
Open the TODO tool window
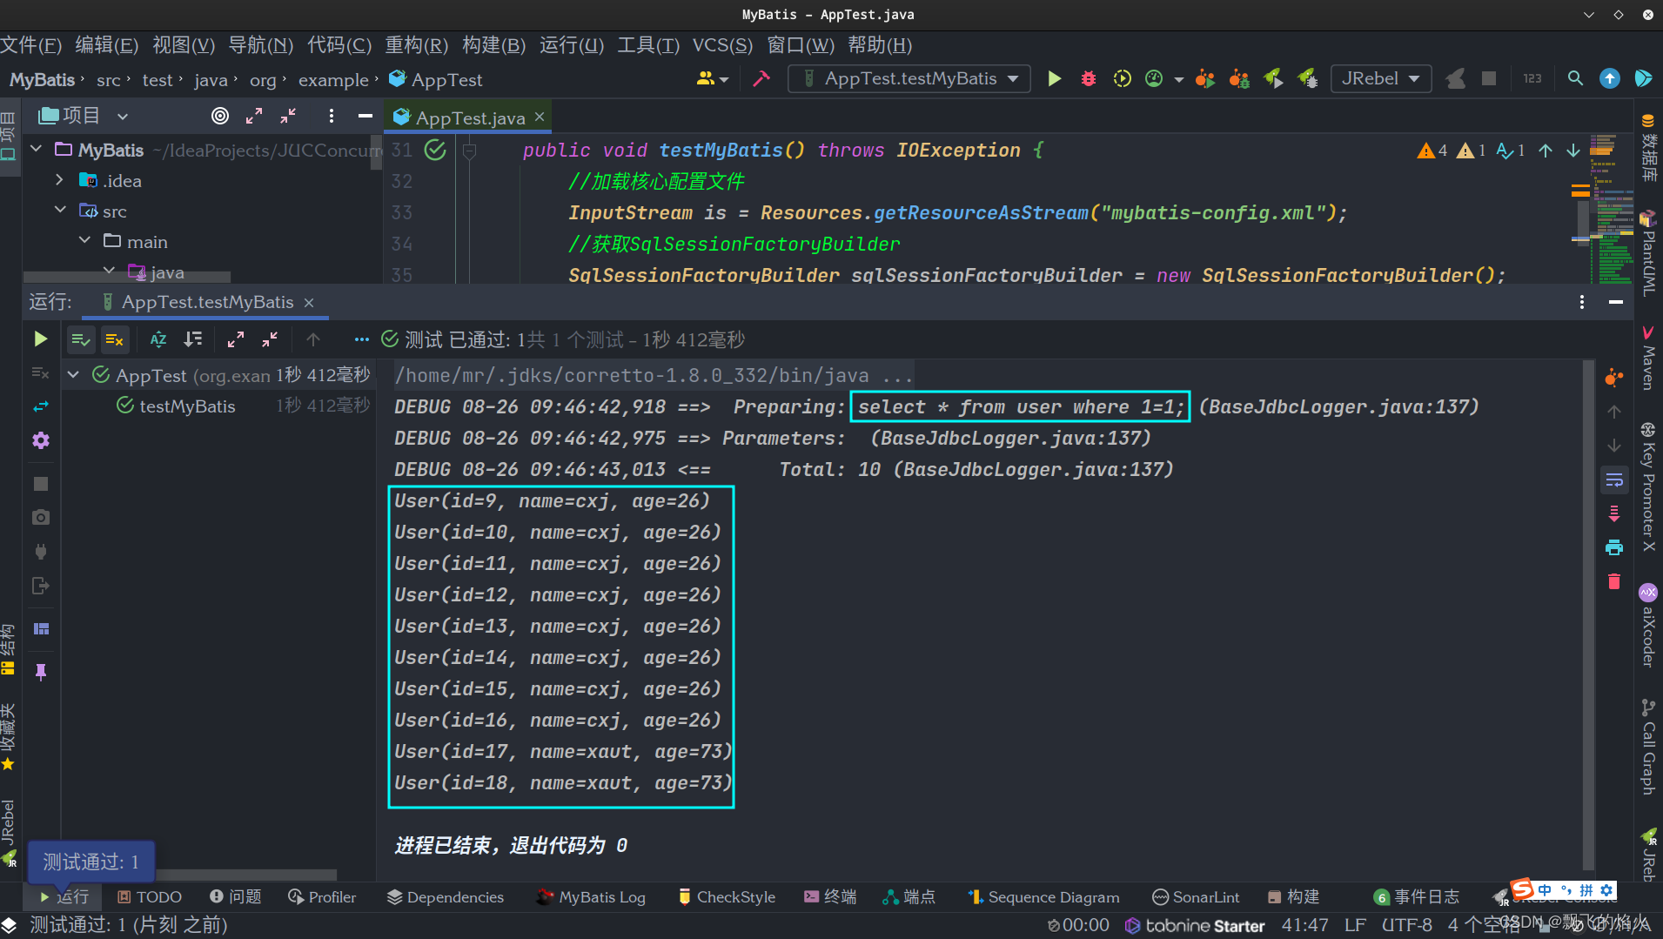point(150,897)
